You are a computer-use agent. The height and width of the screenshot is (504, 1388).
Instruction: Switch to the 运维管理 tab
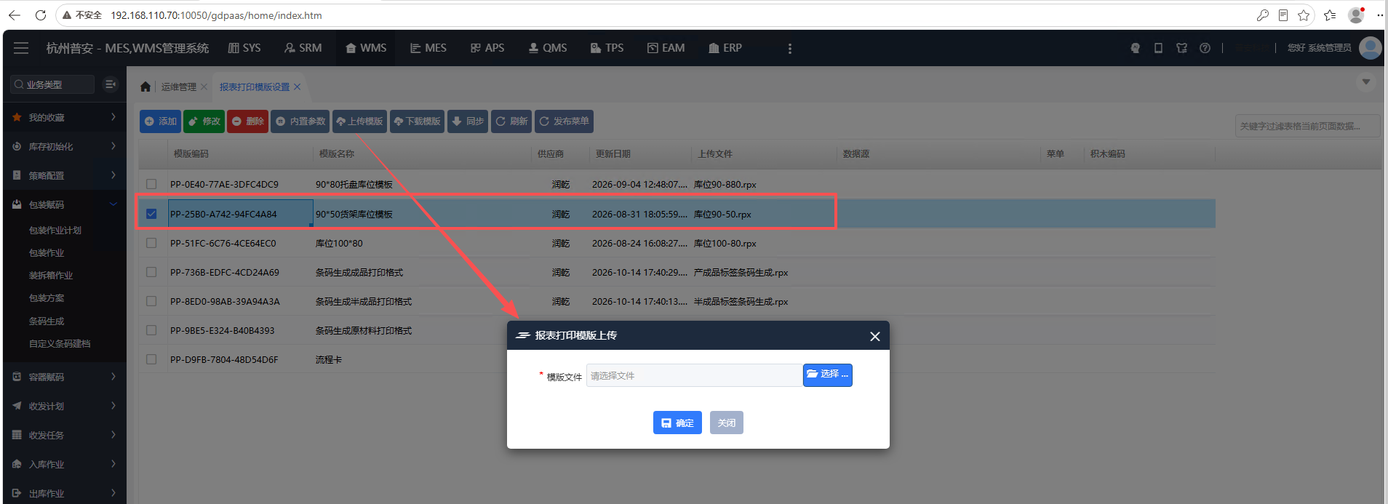tap(179, 87)
